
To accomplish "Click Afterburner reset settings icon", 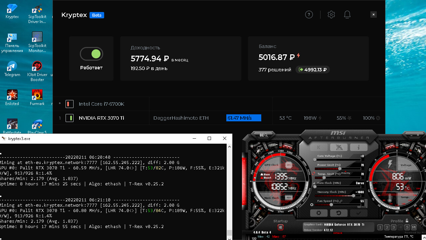I will tap(339, 213).
